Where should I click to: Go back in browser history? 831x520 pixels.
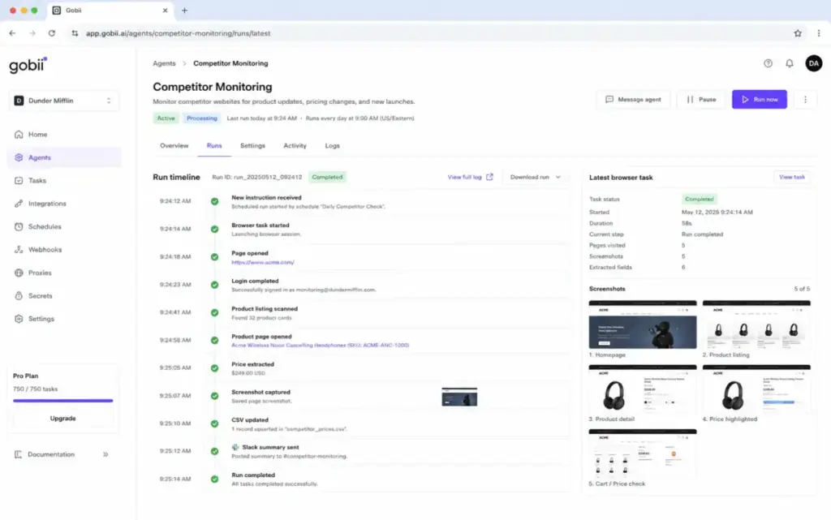(x=12, y=32)
